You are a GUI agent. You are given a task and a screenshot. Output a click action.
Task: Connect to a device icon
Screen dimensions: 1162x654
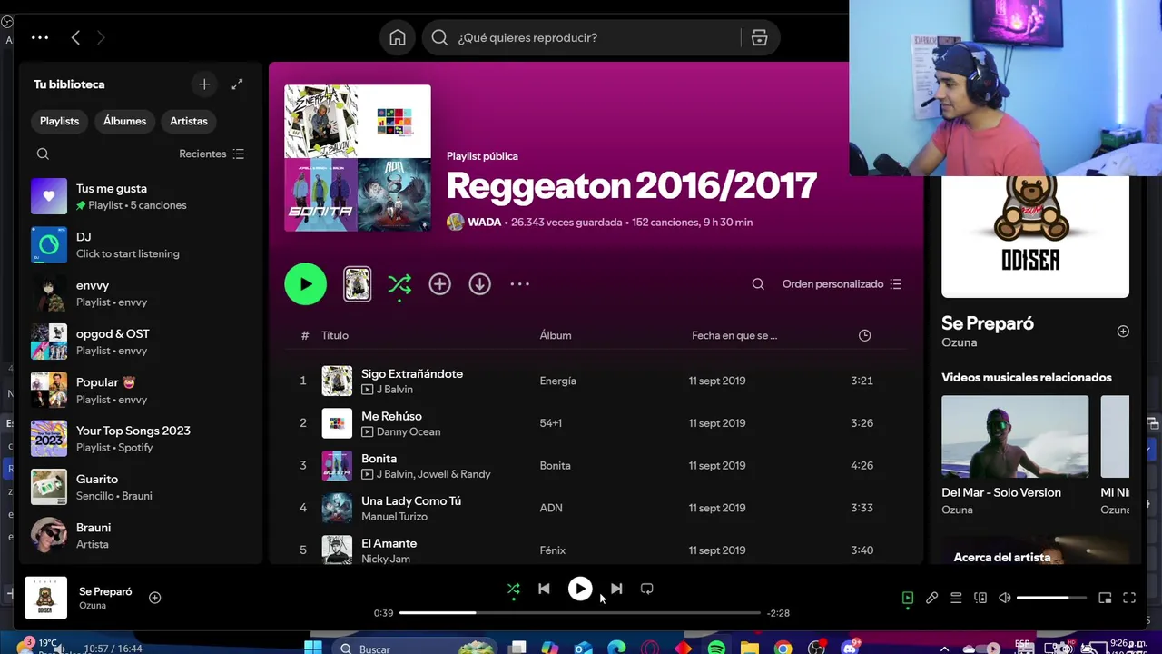pyautogui.click(x=980, y=598)
